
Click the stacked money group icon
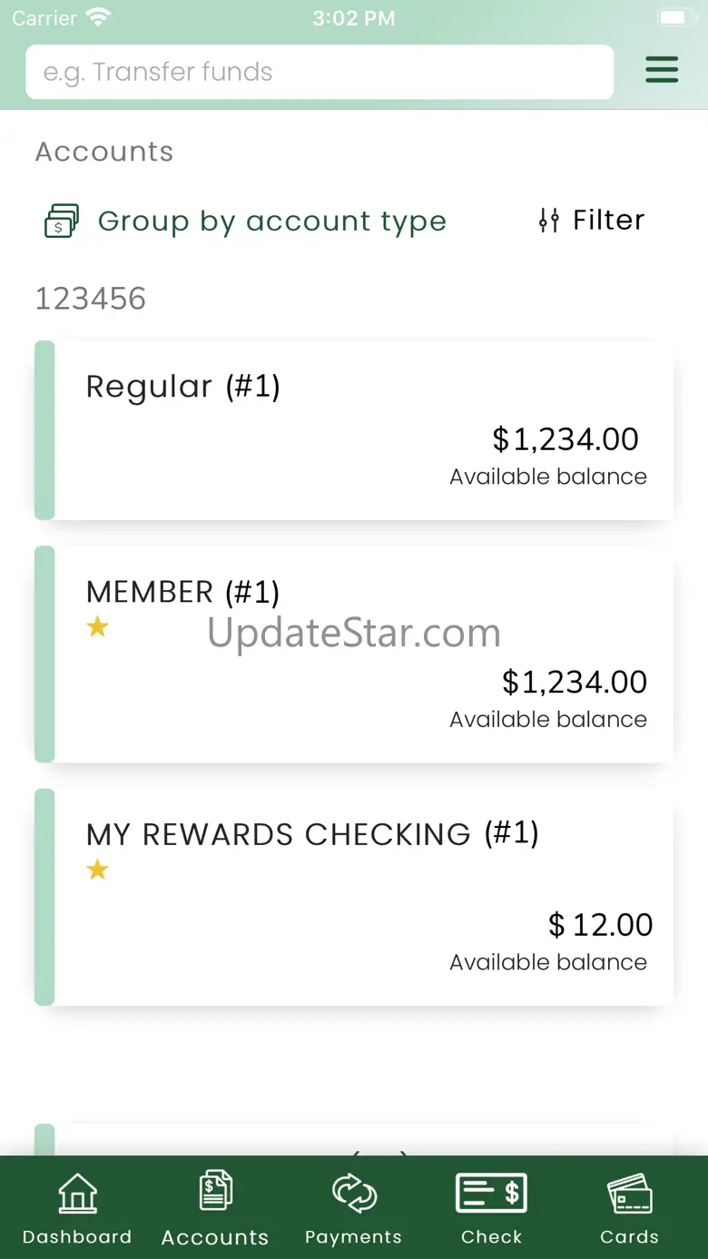point(62,221)
